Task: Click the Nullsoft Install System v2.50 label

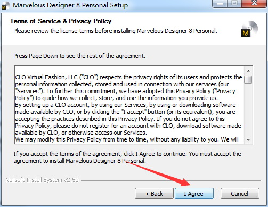Action: point(42,180)
